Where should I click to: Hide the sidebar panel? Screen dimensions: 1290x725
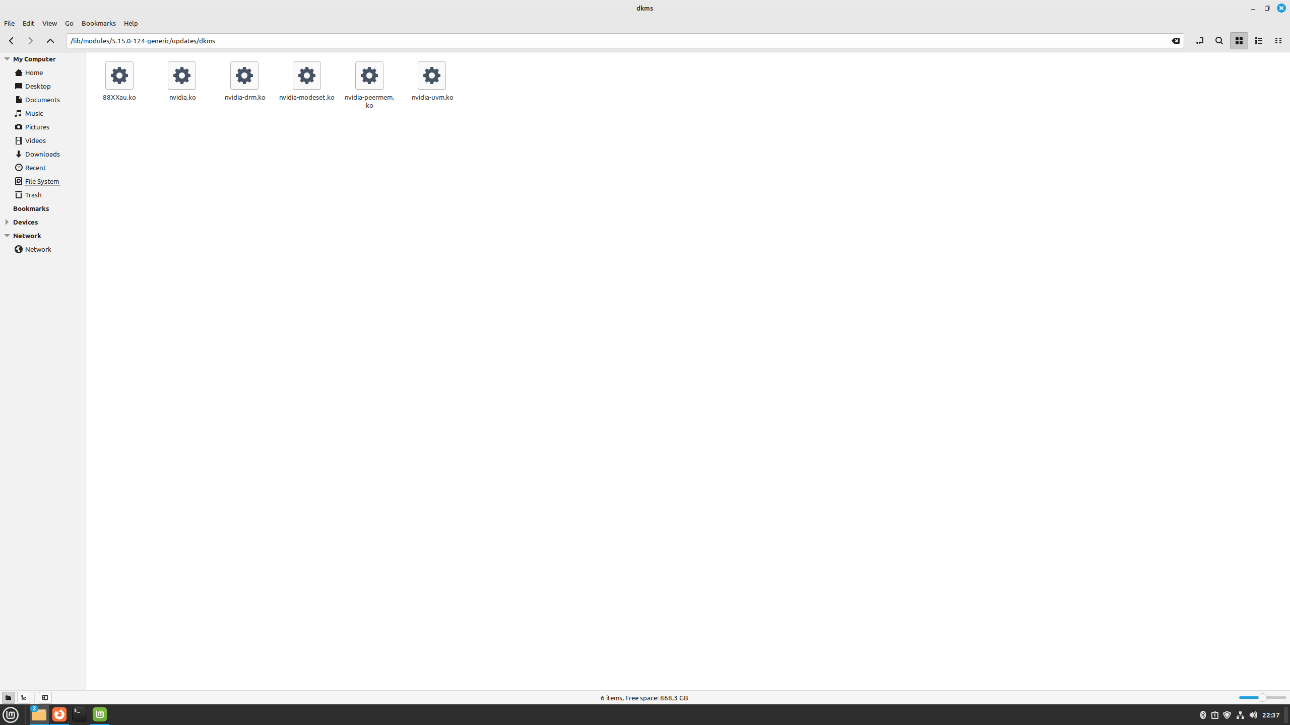point(45,697)
